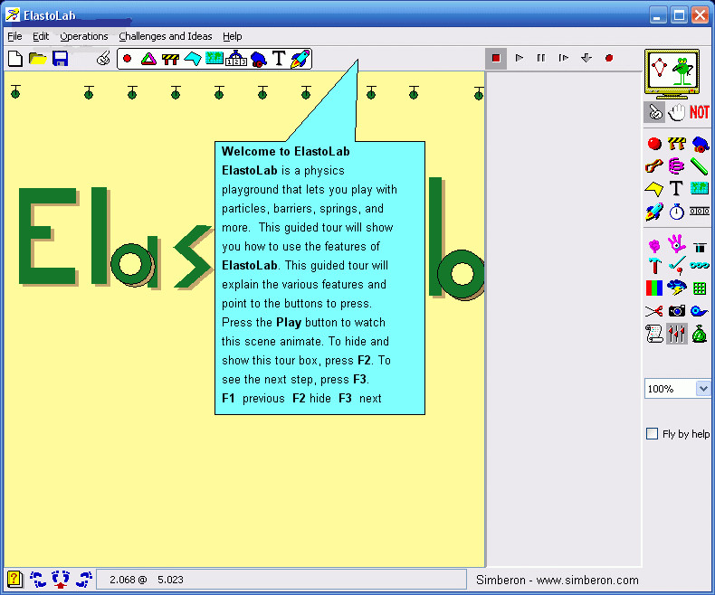Pick the red ball particle in side palette

(654, 144)
